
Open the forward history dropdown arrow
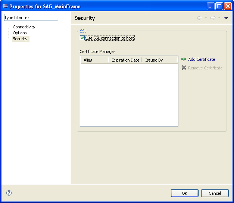[x=219, y=18]
